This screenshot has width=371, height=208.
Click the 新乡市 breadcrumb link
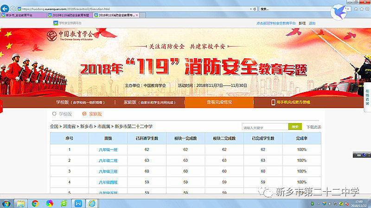(86, 126)
